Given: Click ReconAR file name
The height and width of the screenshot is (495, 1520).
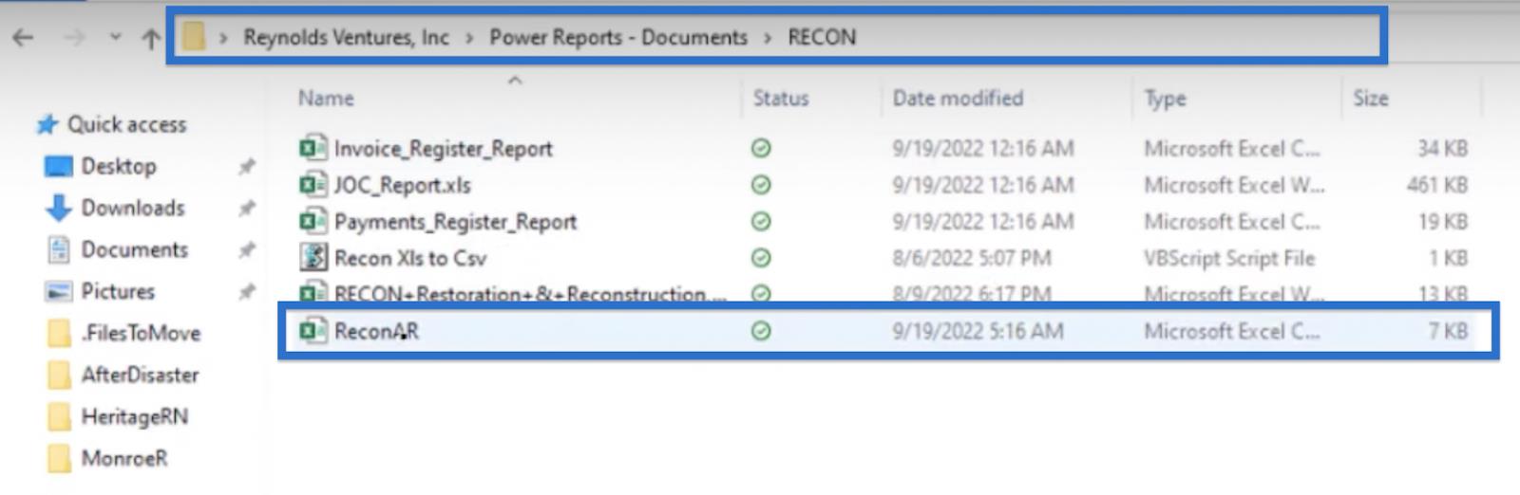Looking at the screenshot, I should (x=376, y=331).
